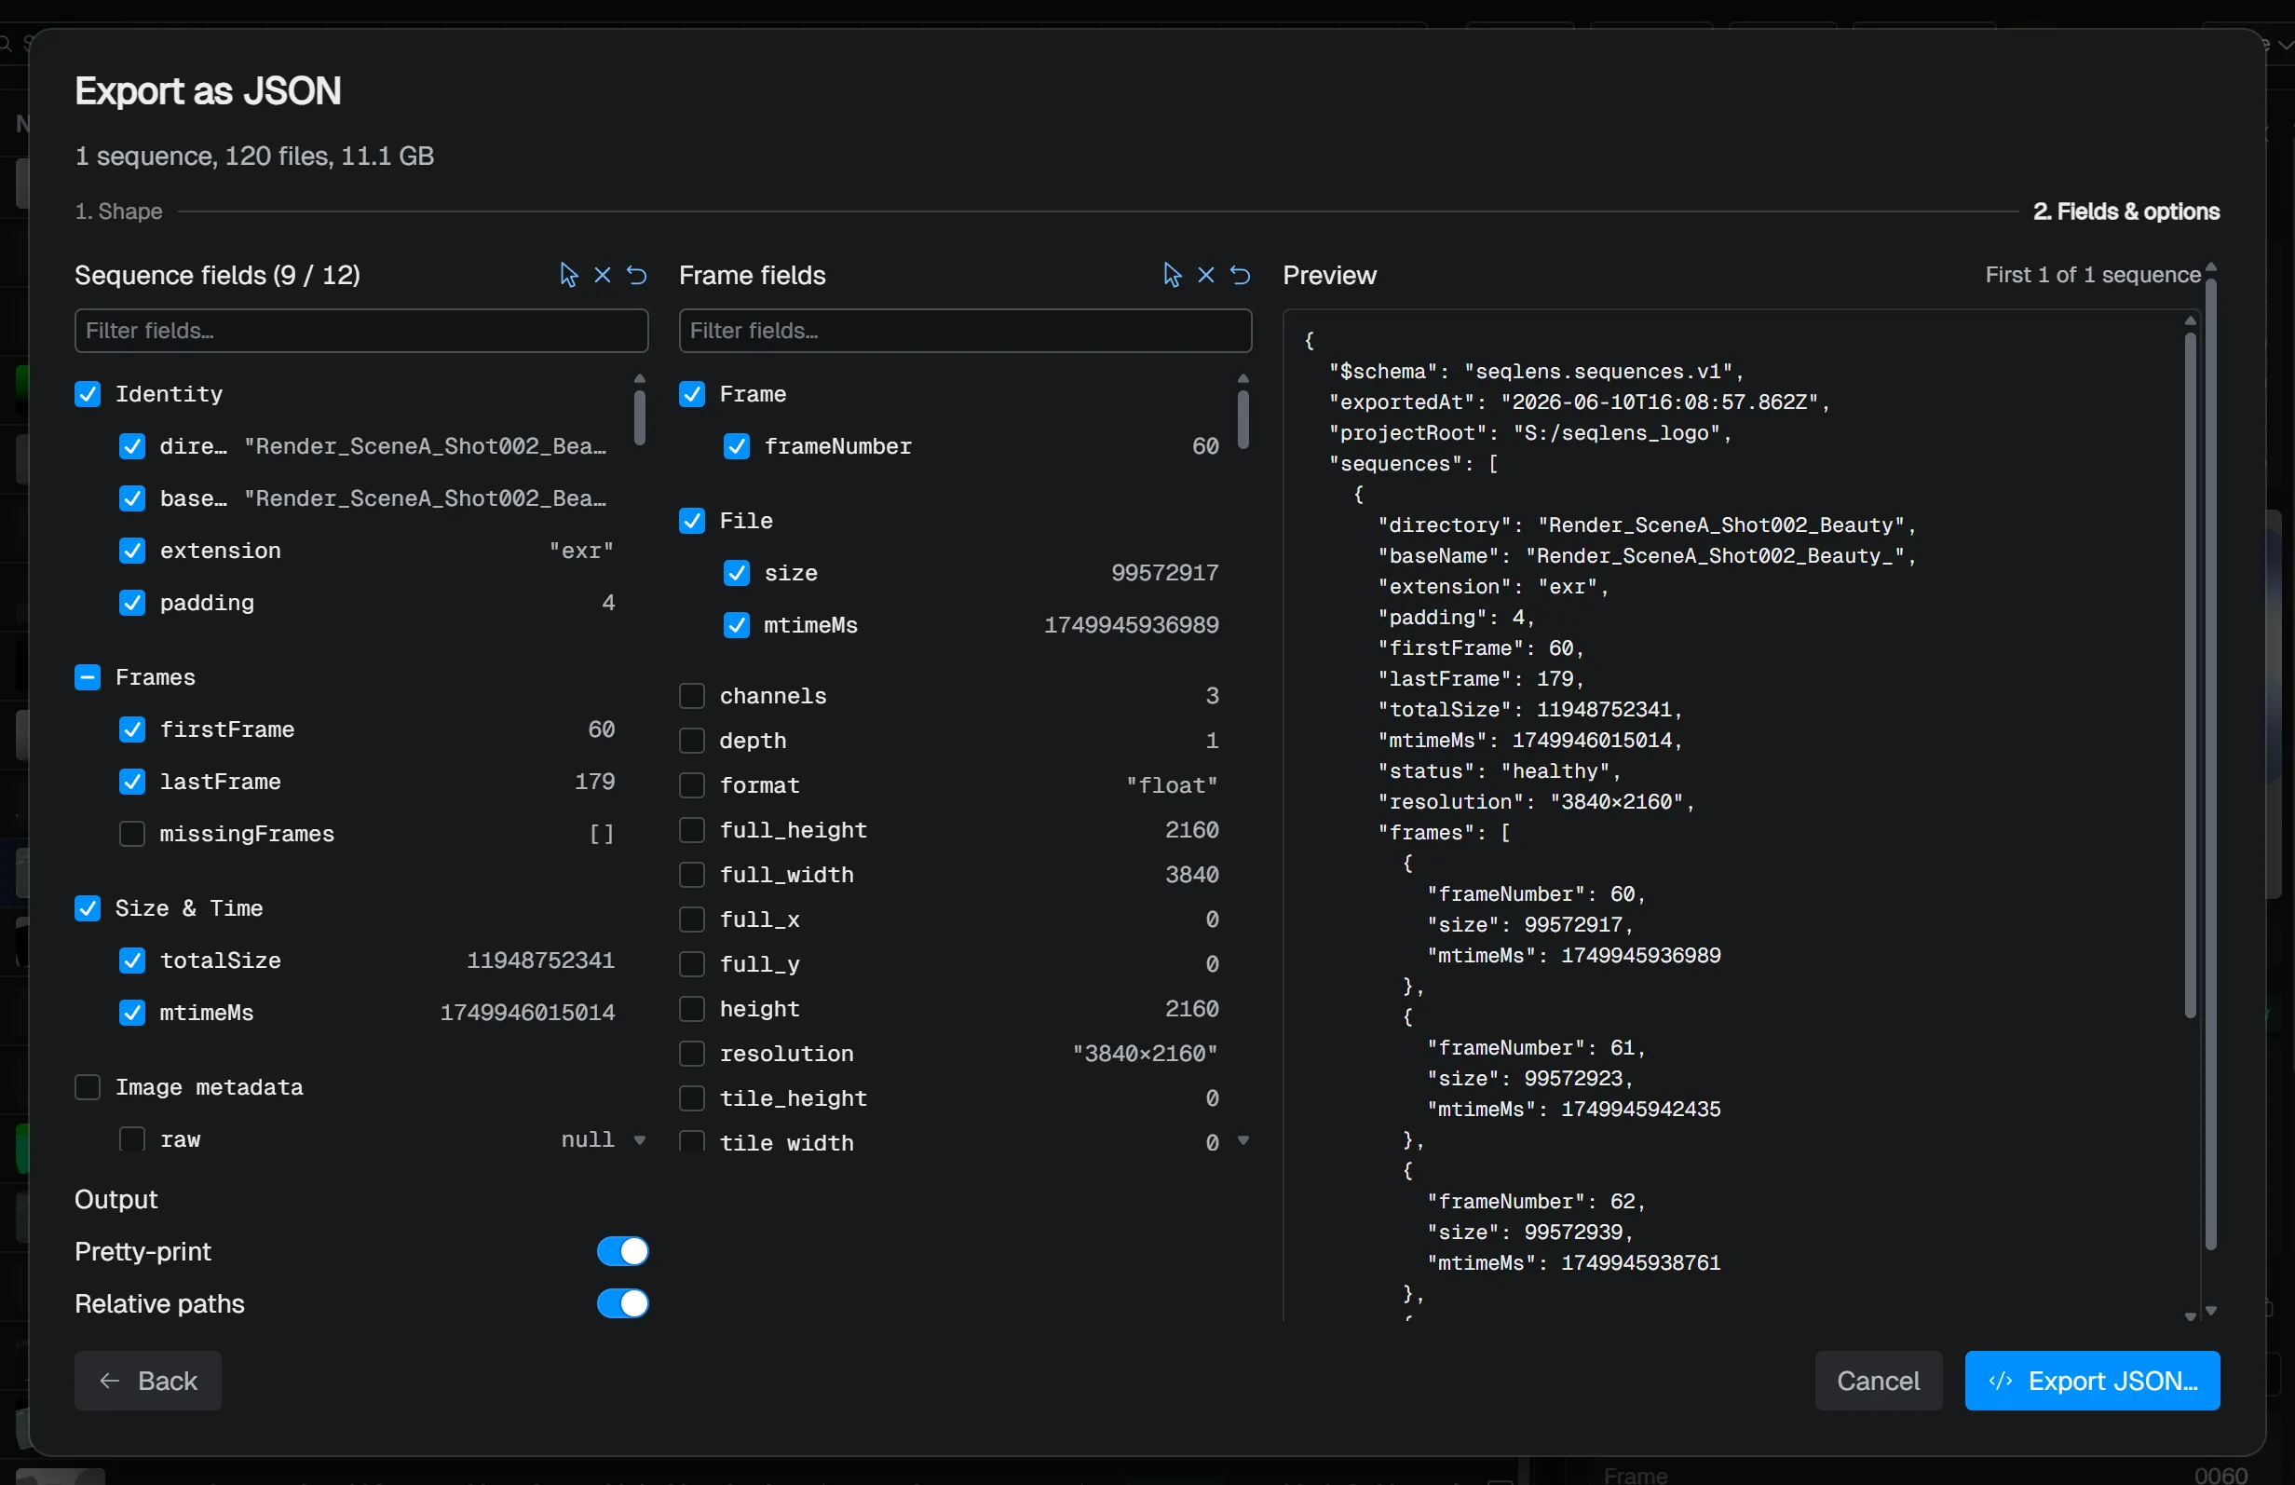Viewport: 2295px width, 1485px height.
Task: Enable the Image metadata group
Action: coord(88,1088)
